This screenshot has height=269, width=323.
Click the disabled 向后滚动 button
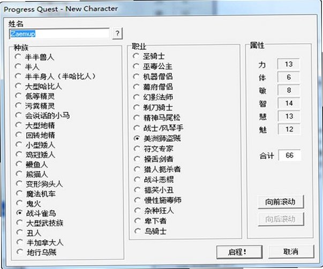(281, 219)
